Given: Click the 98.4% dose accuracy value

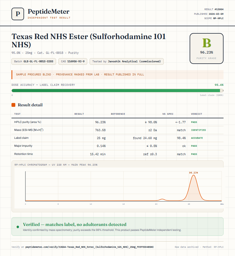Looking at the screenshot, I should click(219, 85).
